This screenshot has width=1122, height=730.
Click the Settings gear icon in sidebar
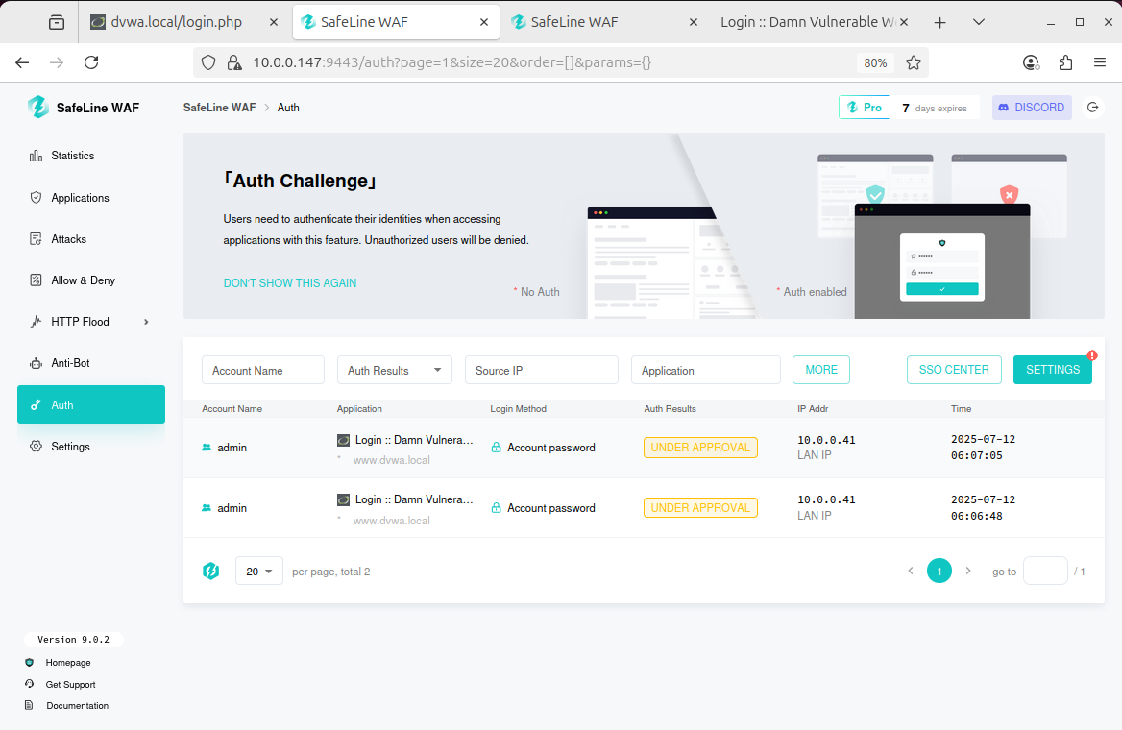[36, 447]
